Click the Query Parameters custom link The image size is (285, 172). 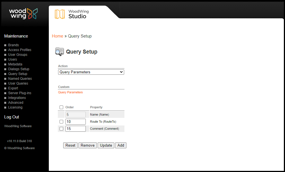(70, 92)
